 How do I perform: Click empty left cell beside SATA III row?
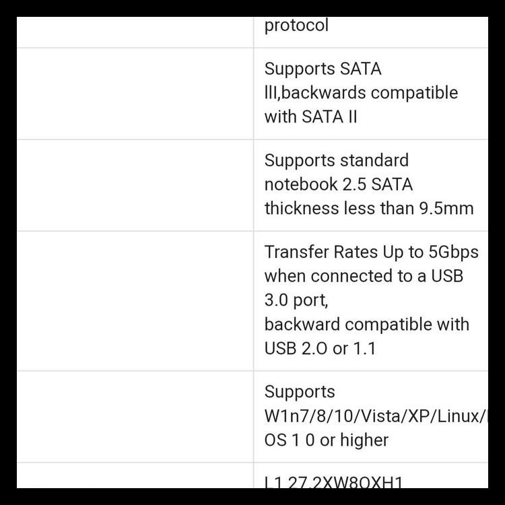(135, 94)
